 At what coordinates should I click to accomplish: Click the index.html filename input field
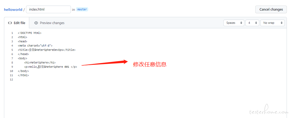coord(48,9)
